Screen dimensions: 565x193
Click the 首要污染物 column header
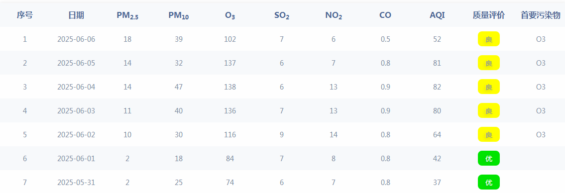click(541, 15)
